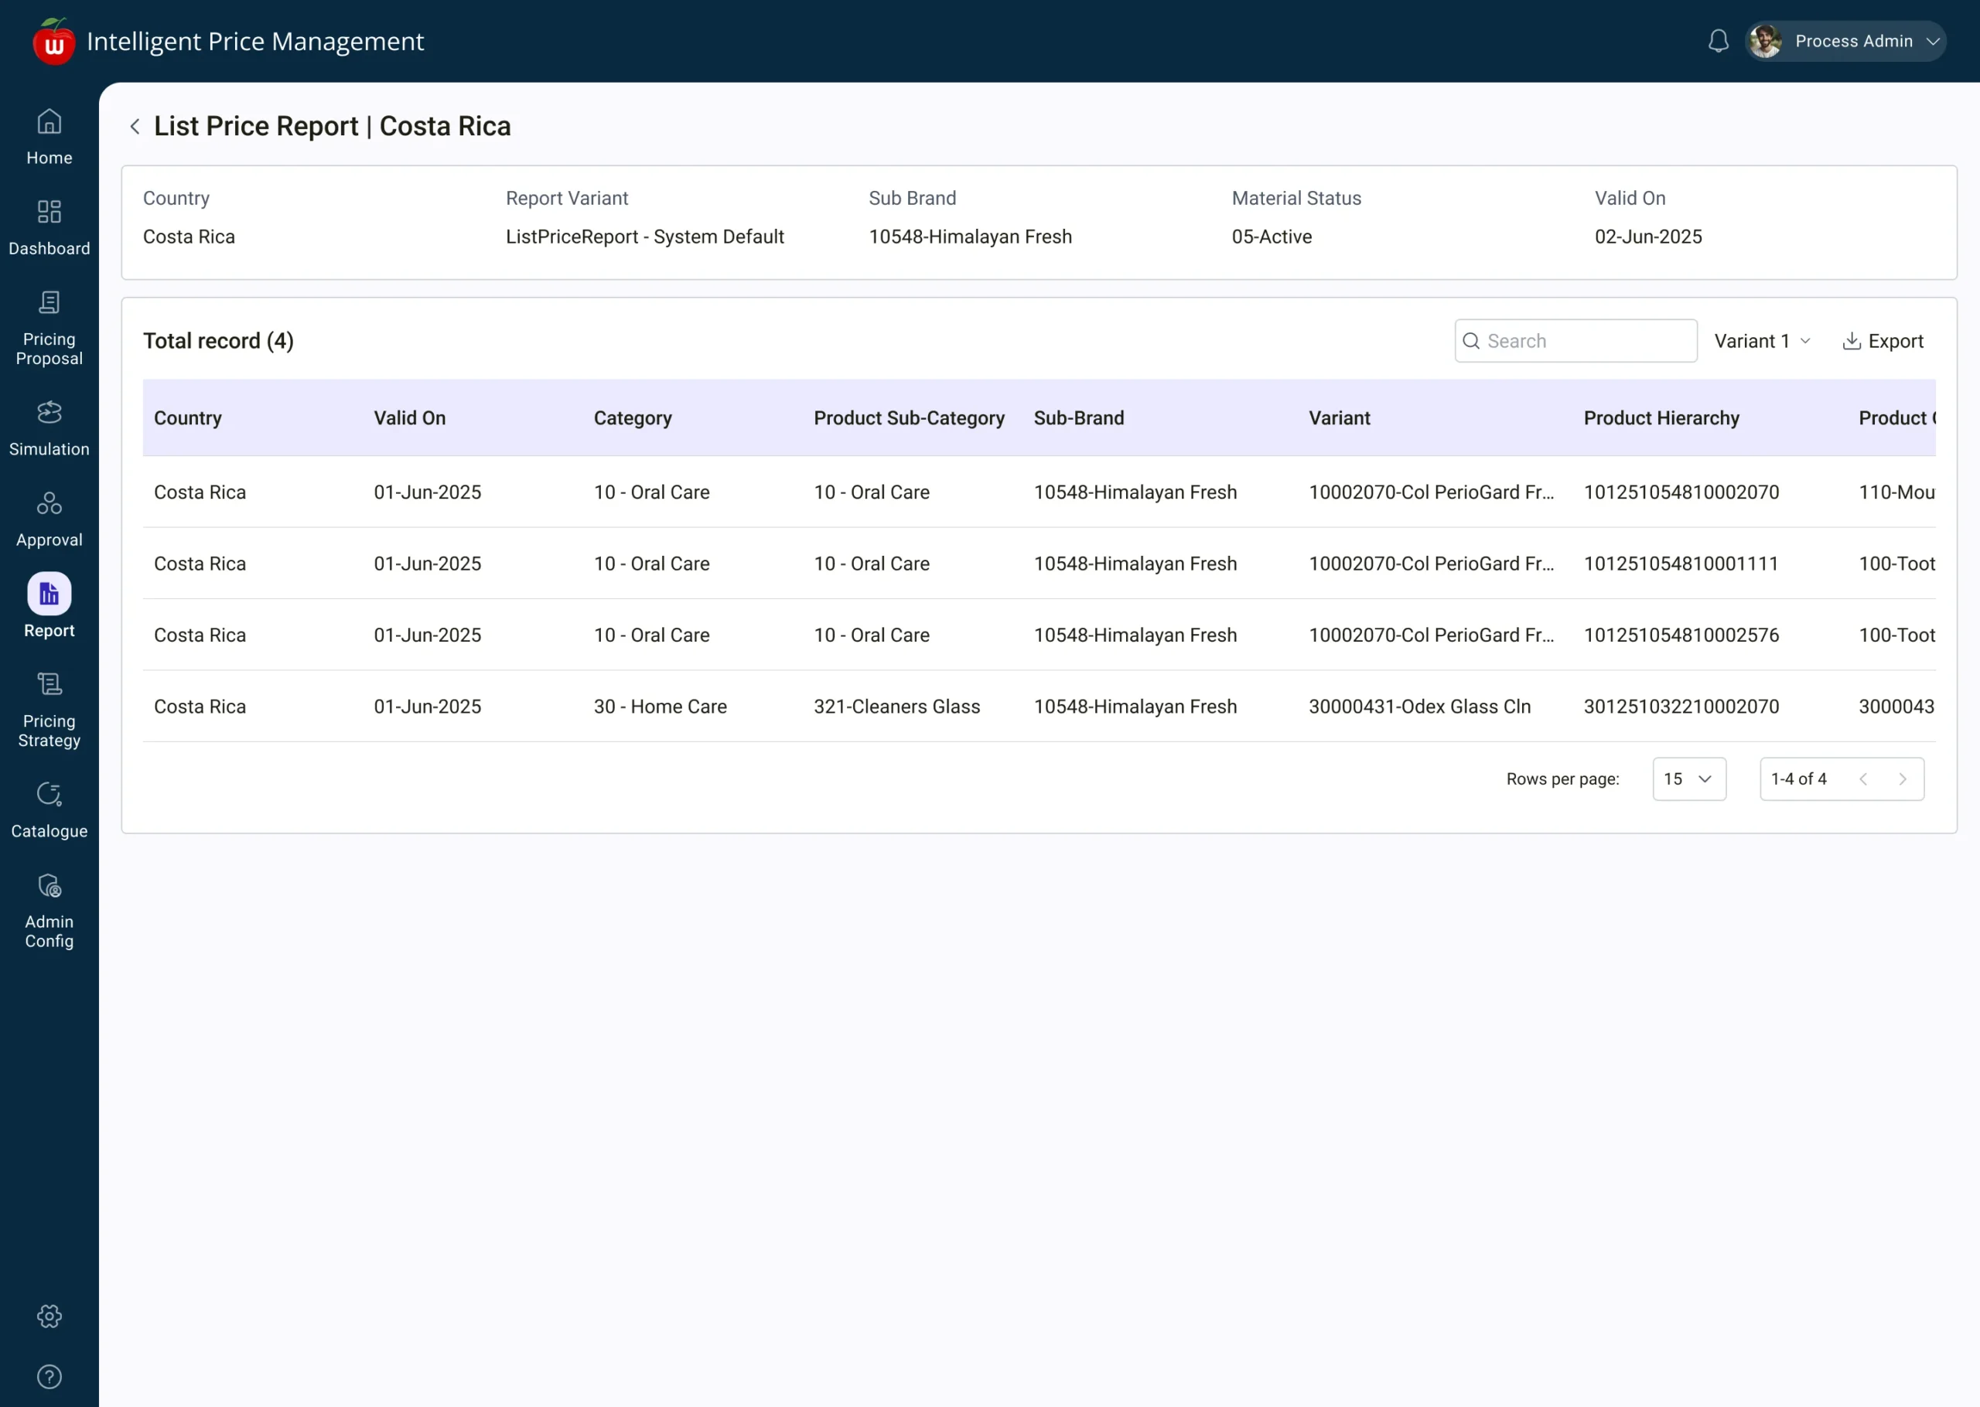Sort by the Country column header
Screen dimensions: 1980x1407
(188, 418)
